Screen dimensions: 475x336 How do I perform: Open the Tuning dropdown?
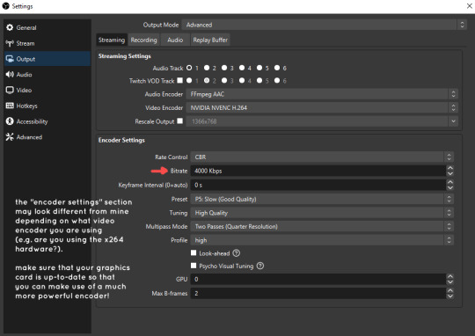coord(322,213)
